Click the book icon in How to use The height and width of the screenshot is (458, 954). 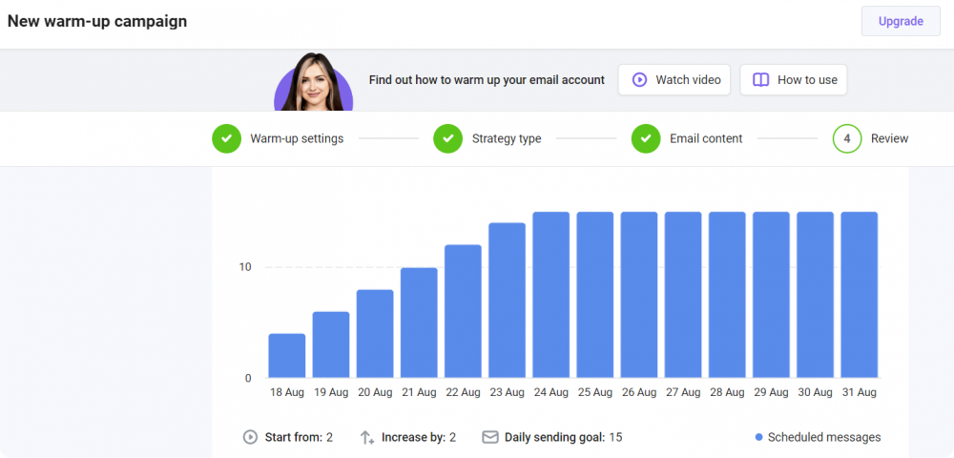(x=760, y=80)
